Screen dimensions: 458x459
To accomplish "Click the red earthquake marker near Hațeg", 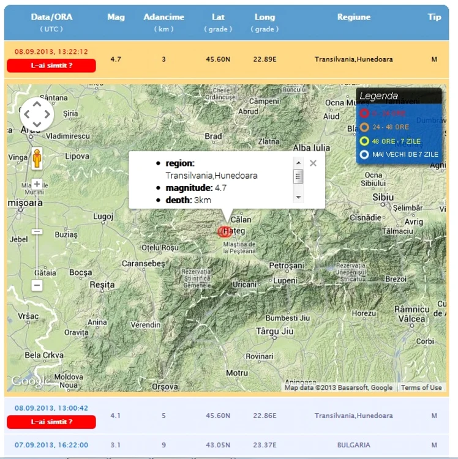I will coord(224,231).
